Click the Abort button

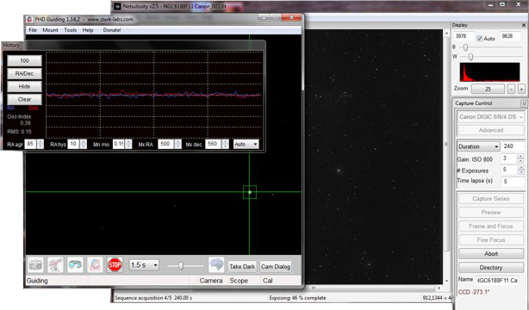(x=491, y=254)
